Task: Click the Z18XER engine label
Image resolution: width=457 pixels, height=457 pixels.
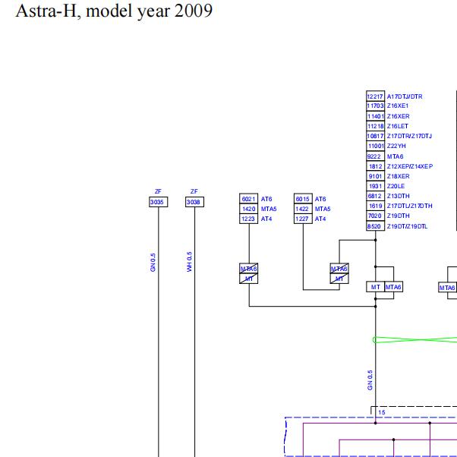Action: (x=398, y=176)
